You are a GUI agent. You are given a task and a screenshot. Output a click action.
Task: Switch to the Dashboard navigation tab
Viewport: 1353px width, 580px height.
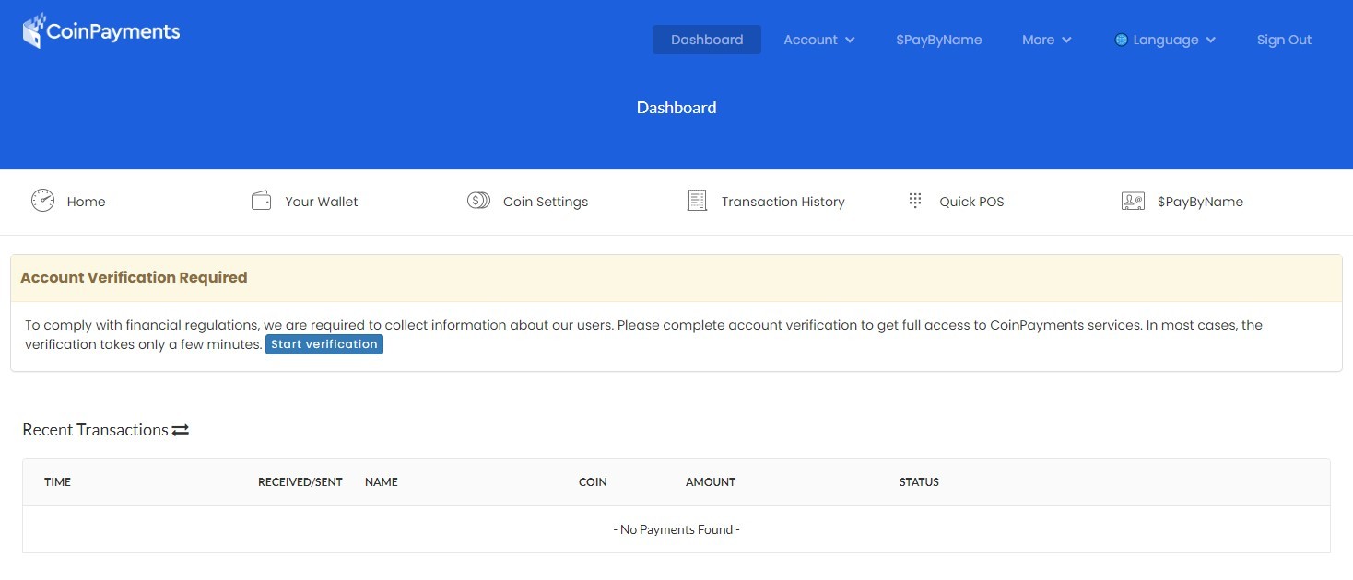pos(706,40)
